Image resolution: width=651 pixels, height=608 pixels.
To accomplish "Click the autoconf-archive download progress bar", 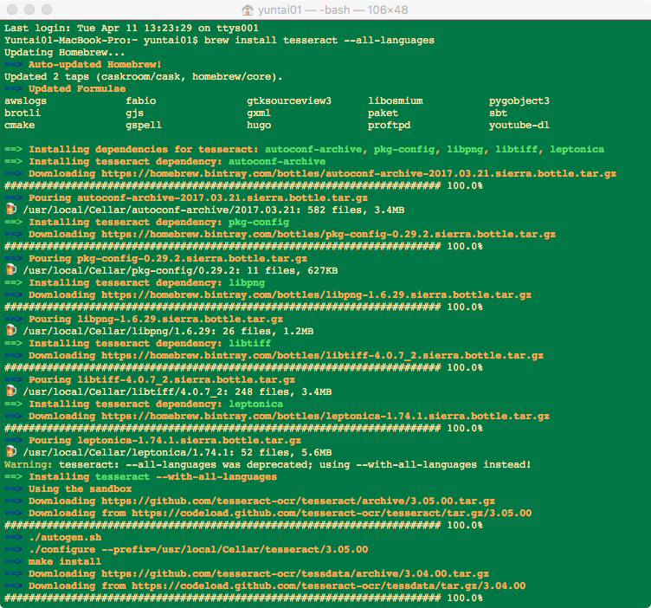I will (222, 185).
